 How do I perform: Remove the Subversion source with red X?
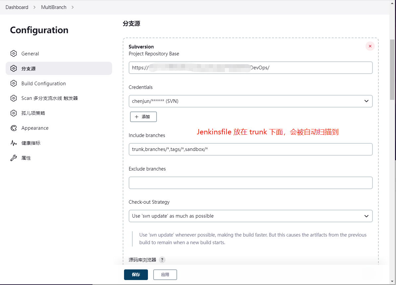tap(370, 46)
